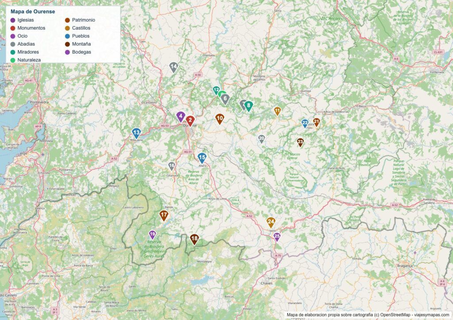Select the teal marker numbered 12
Viewport: 453px width, 320px height.
216,90
